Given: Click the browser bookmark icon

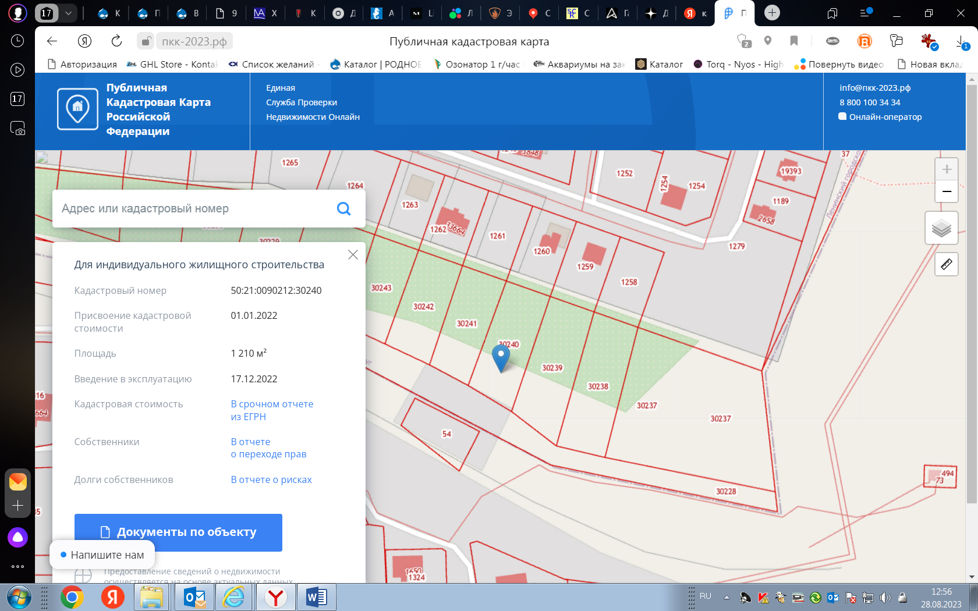Looking at the screenshot, I should click(x=793, y=41).
